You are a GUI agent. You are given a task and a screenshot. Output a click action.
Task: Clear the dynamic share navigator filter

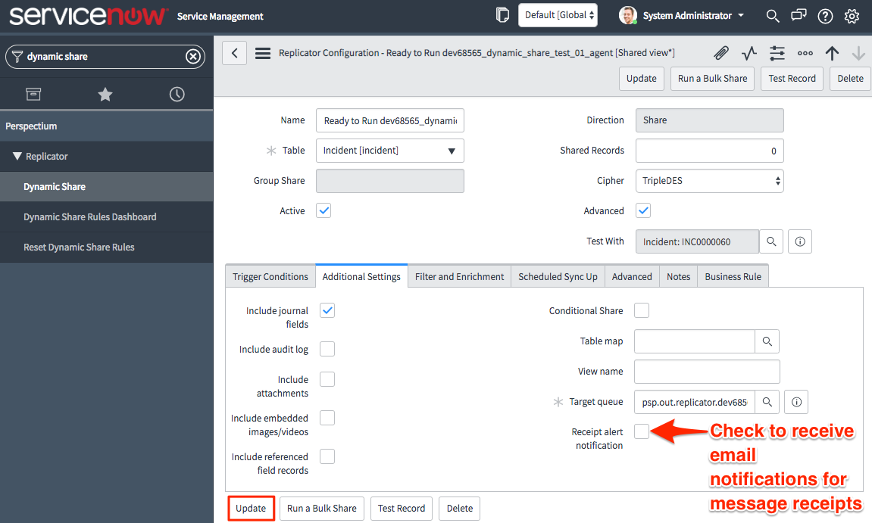tap(193, 57)
